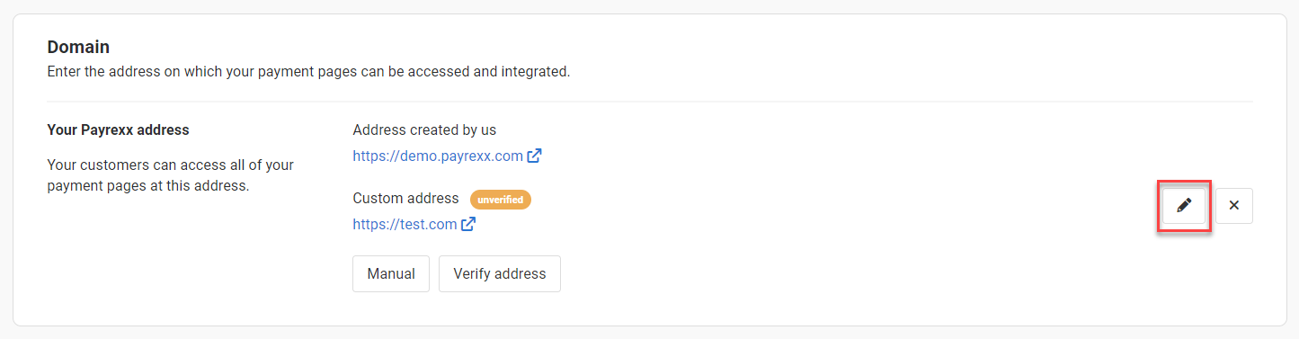This screenshot has width=1299, height=339.
Task: Open the https://demo.payrexx.com link
Action: point(438,156)
